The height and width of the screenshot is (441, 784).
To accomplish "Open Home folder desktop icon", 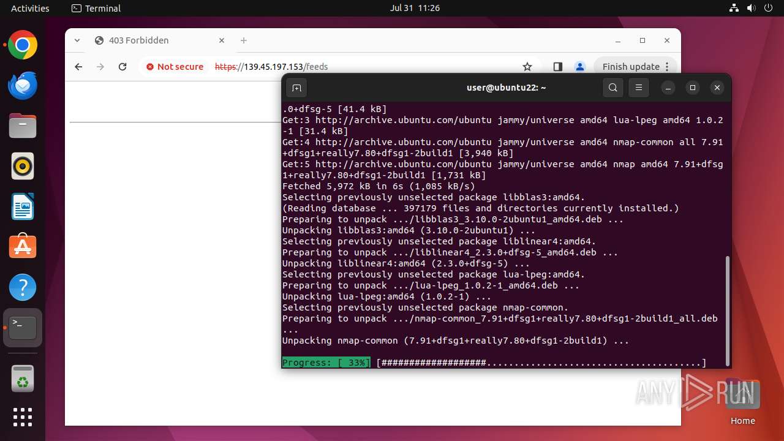I will point(742,402).
